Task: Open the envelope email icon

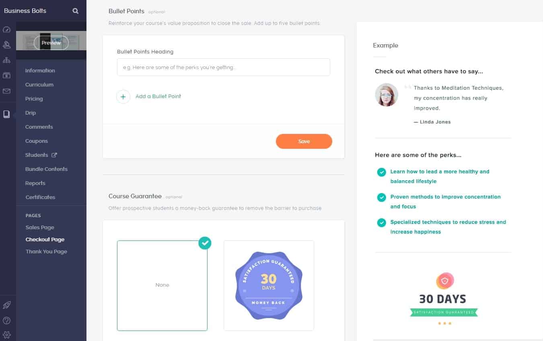Action: 6,91
